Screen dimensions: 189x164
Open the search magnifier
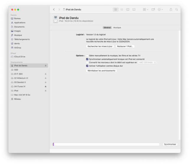(177, 9)
